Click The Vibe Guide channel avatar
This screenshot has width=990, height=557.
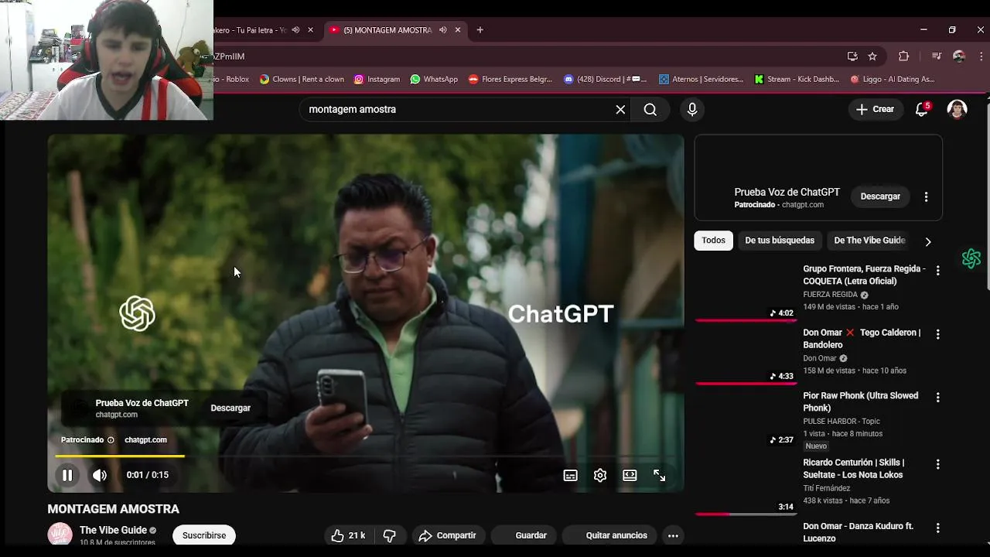point(60,535)
